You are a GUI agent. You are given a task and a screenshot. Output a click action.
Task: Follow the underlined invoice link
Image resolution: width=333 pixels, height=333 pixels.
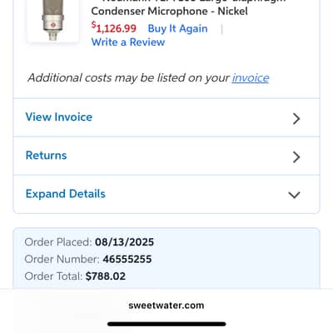click(x=251, y=78)
